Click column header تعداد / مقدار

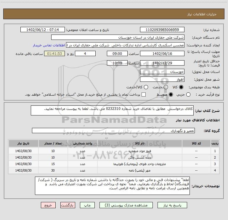tap(53, 143)
